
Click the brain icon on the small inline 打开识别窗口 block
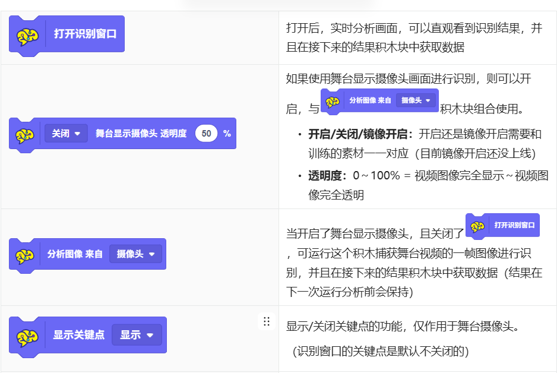click(477, 226)
